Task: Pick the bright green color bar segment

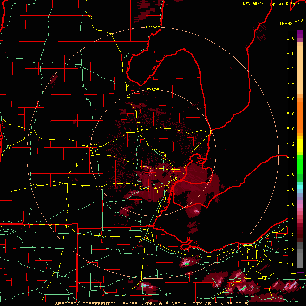Action: (300, 164)
